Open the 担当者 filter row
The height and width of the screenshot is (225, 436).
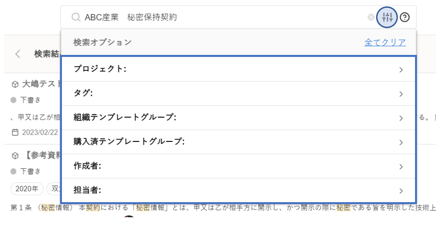pos(238,190)
